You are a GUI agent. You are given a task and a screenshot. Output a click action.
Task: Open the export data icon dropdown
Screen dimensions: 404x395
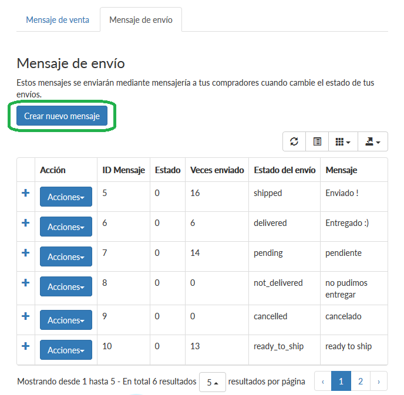[x=372, y=141]
